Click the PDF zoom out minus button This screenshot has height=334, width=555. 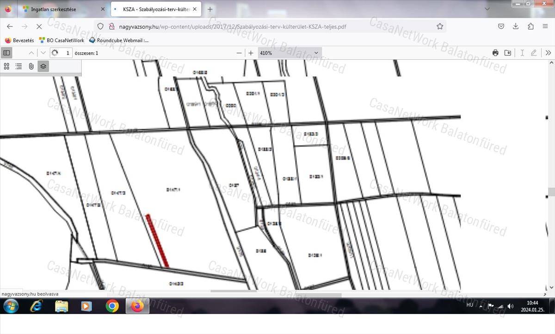pyautogui.click(x=239, y=53)
